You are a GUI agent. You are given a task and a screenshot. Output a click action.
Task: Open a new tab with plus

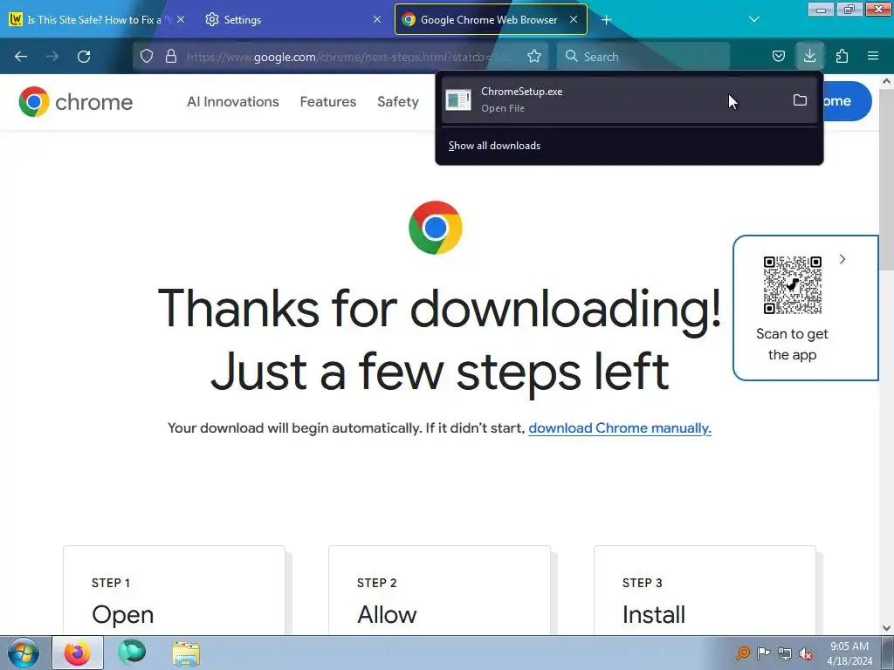point(606,20)
